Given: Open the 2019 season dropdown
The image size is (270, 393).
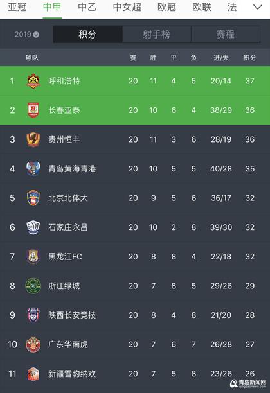Looking at the screenshot, I should pyautogui.click(x=26, y=34).
